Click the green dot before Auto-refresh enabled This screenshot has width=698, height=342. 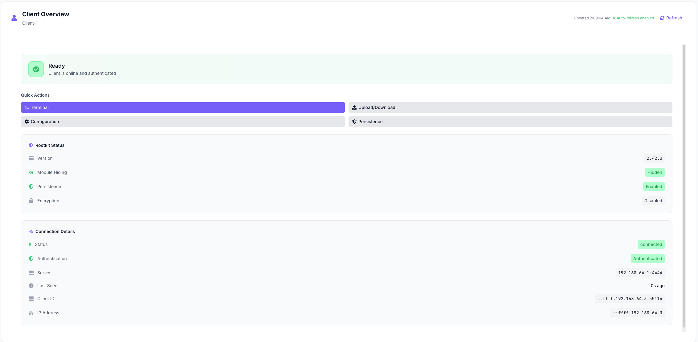coord(614,18)
